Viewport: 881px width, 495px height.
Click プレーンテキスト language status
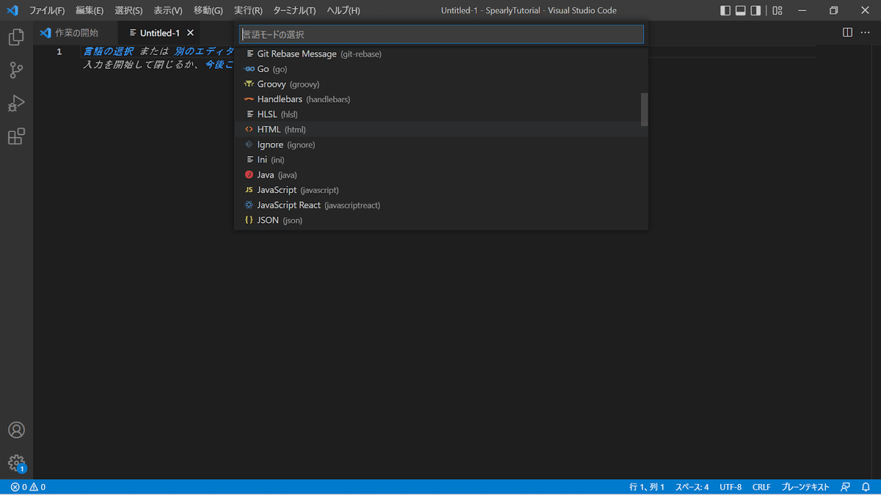805,487
